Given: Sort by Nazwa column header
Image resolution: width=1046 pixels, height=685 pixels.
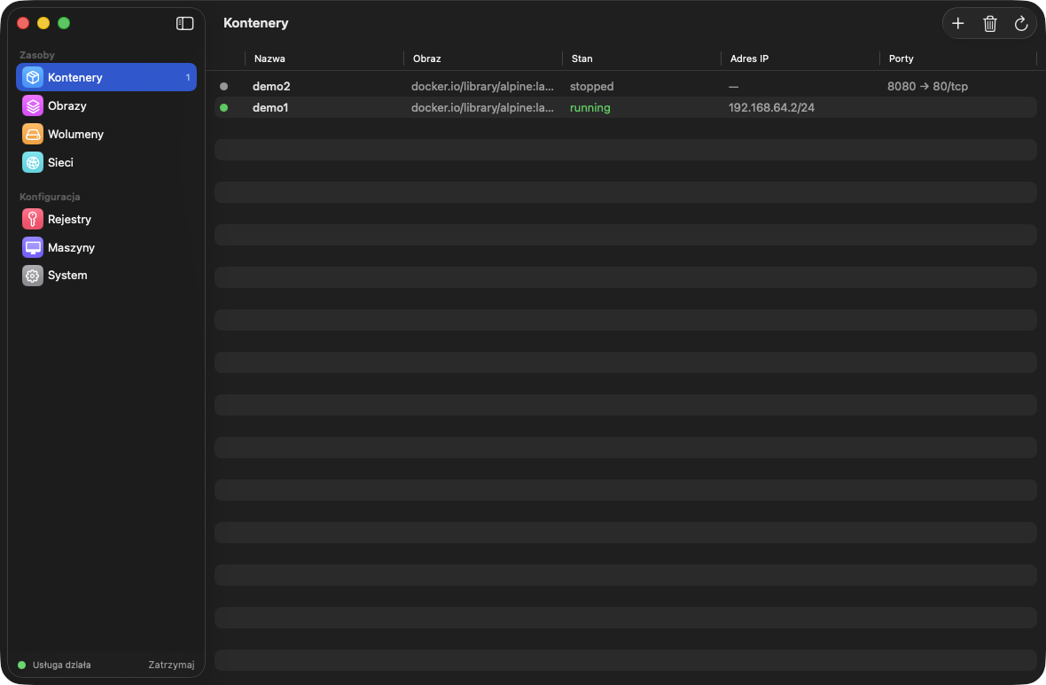Looking at the screenshot, I should 269,58.
